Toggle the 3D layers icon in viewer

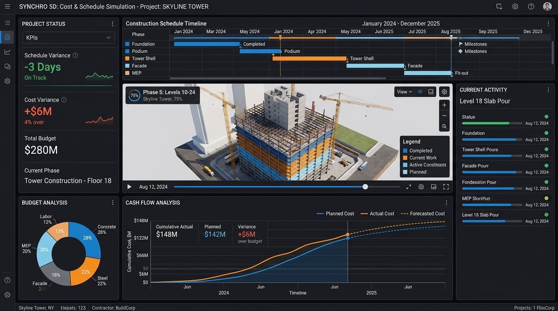(x=420, y=92)
